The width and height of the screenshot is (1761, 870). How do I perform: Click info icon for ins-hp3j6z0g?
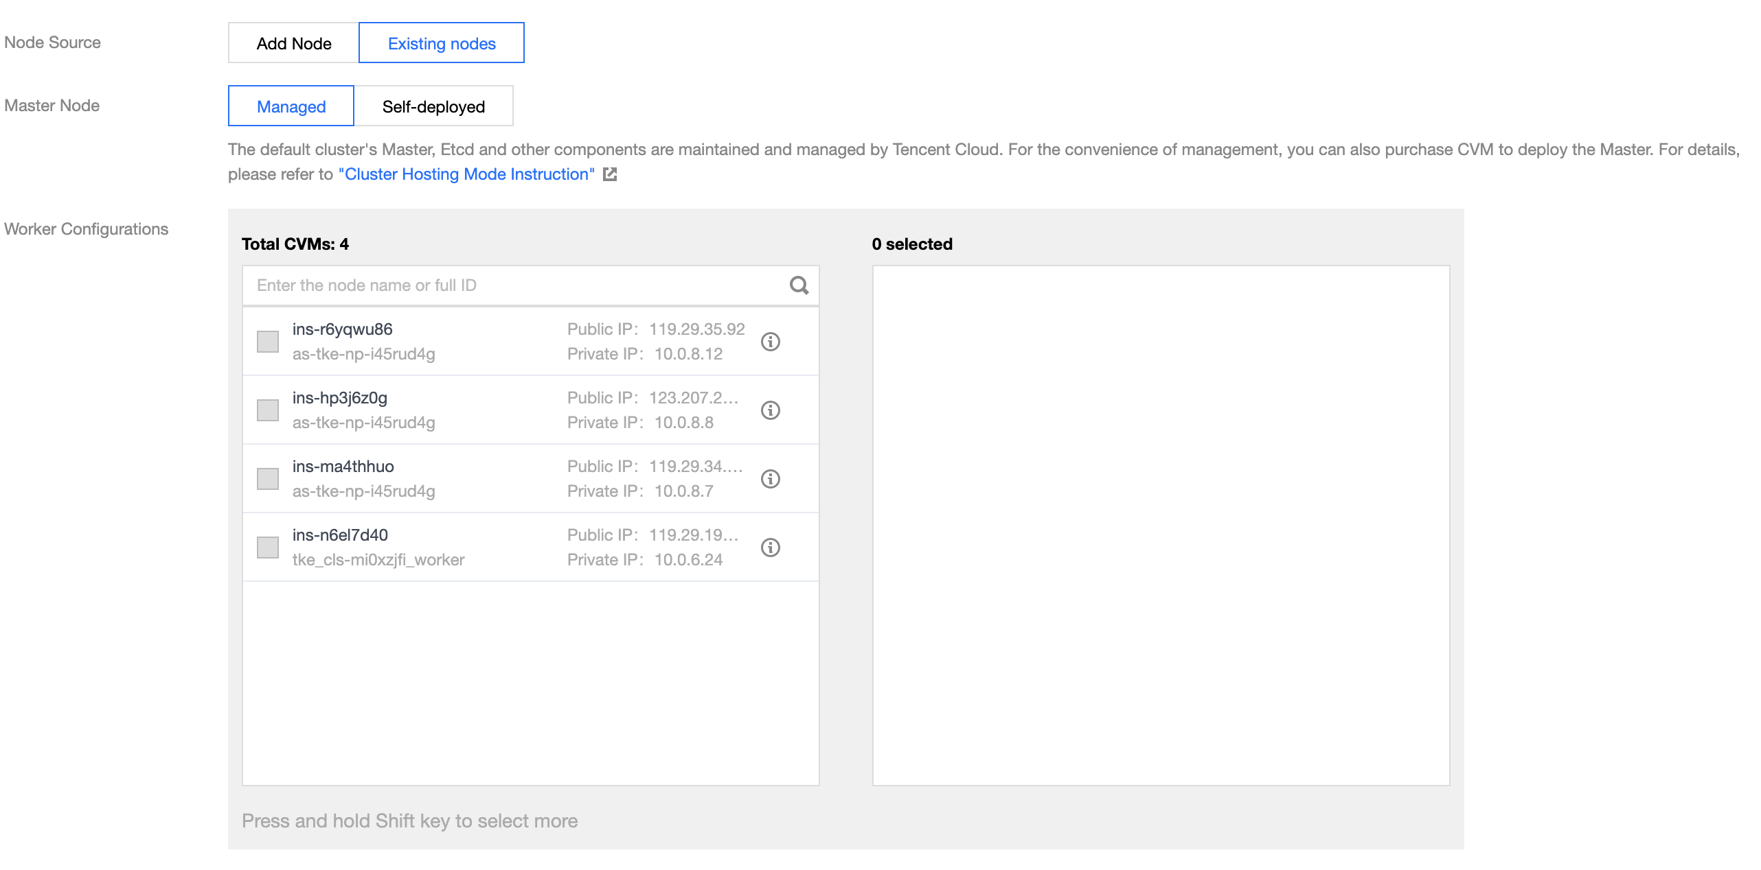(x=770, y=410)
